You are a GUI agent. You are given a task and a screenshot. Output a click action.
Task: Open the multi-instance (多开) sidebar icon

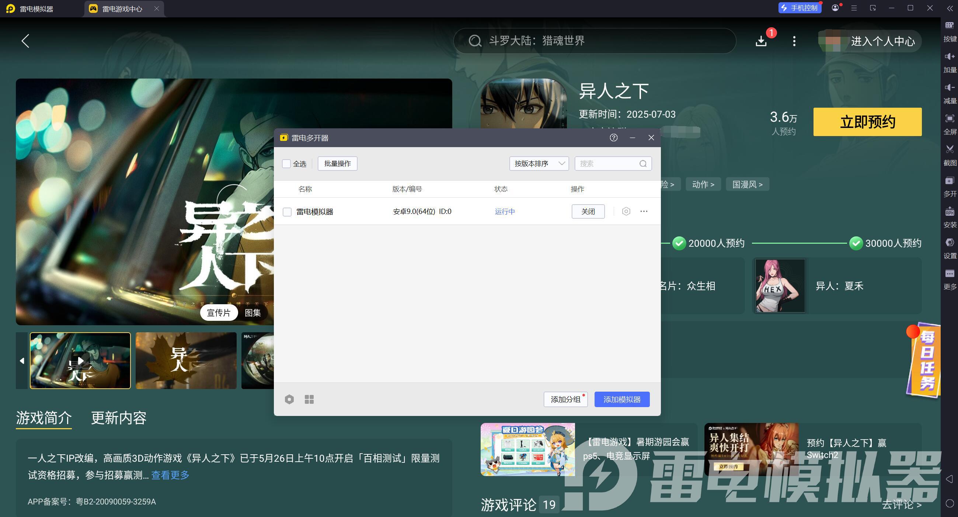pyautogui.click(x=950, y=181)
